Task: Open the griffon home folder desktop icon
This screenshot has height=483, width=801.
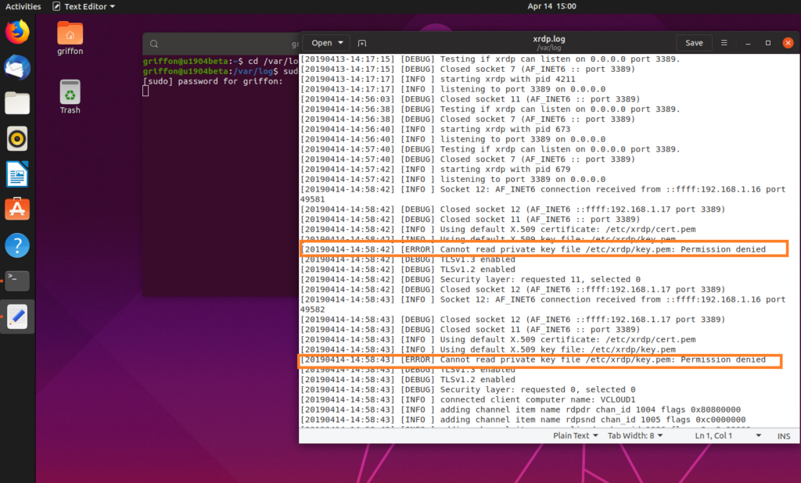Action: (x=70, y=38)
